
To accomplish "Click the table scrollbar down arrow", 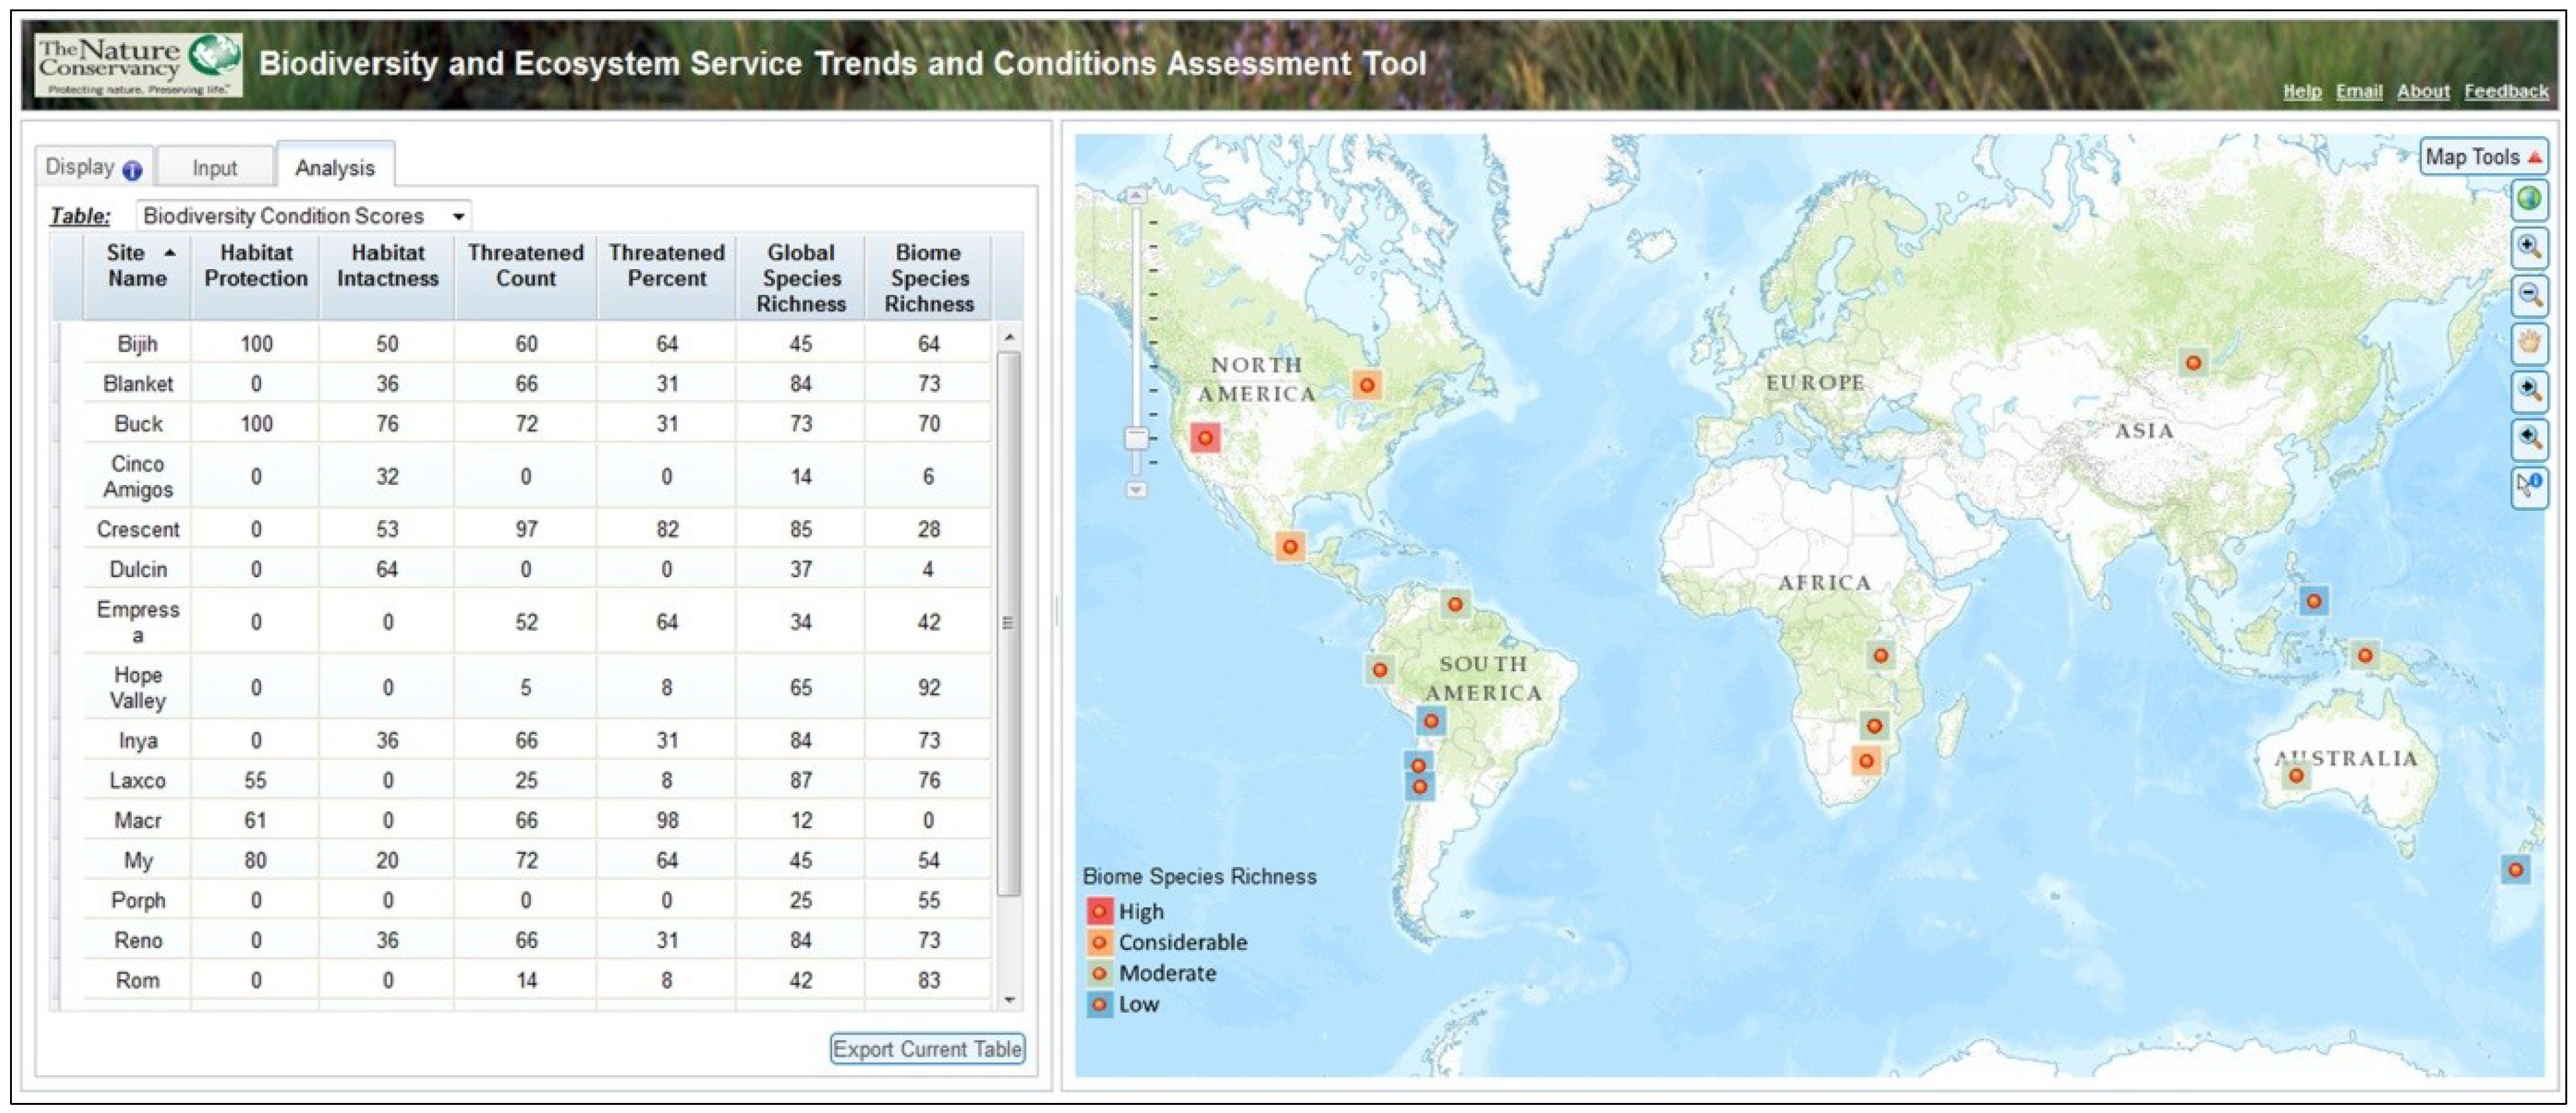I will pyautogui.click(x=1009, y=999).
